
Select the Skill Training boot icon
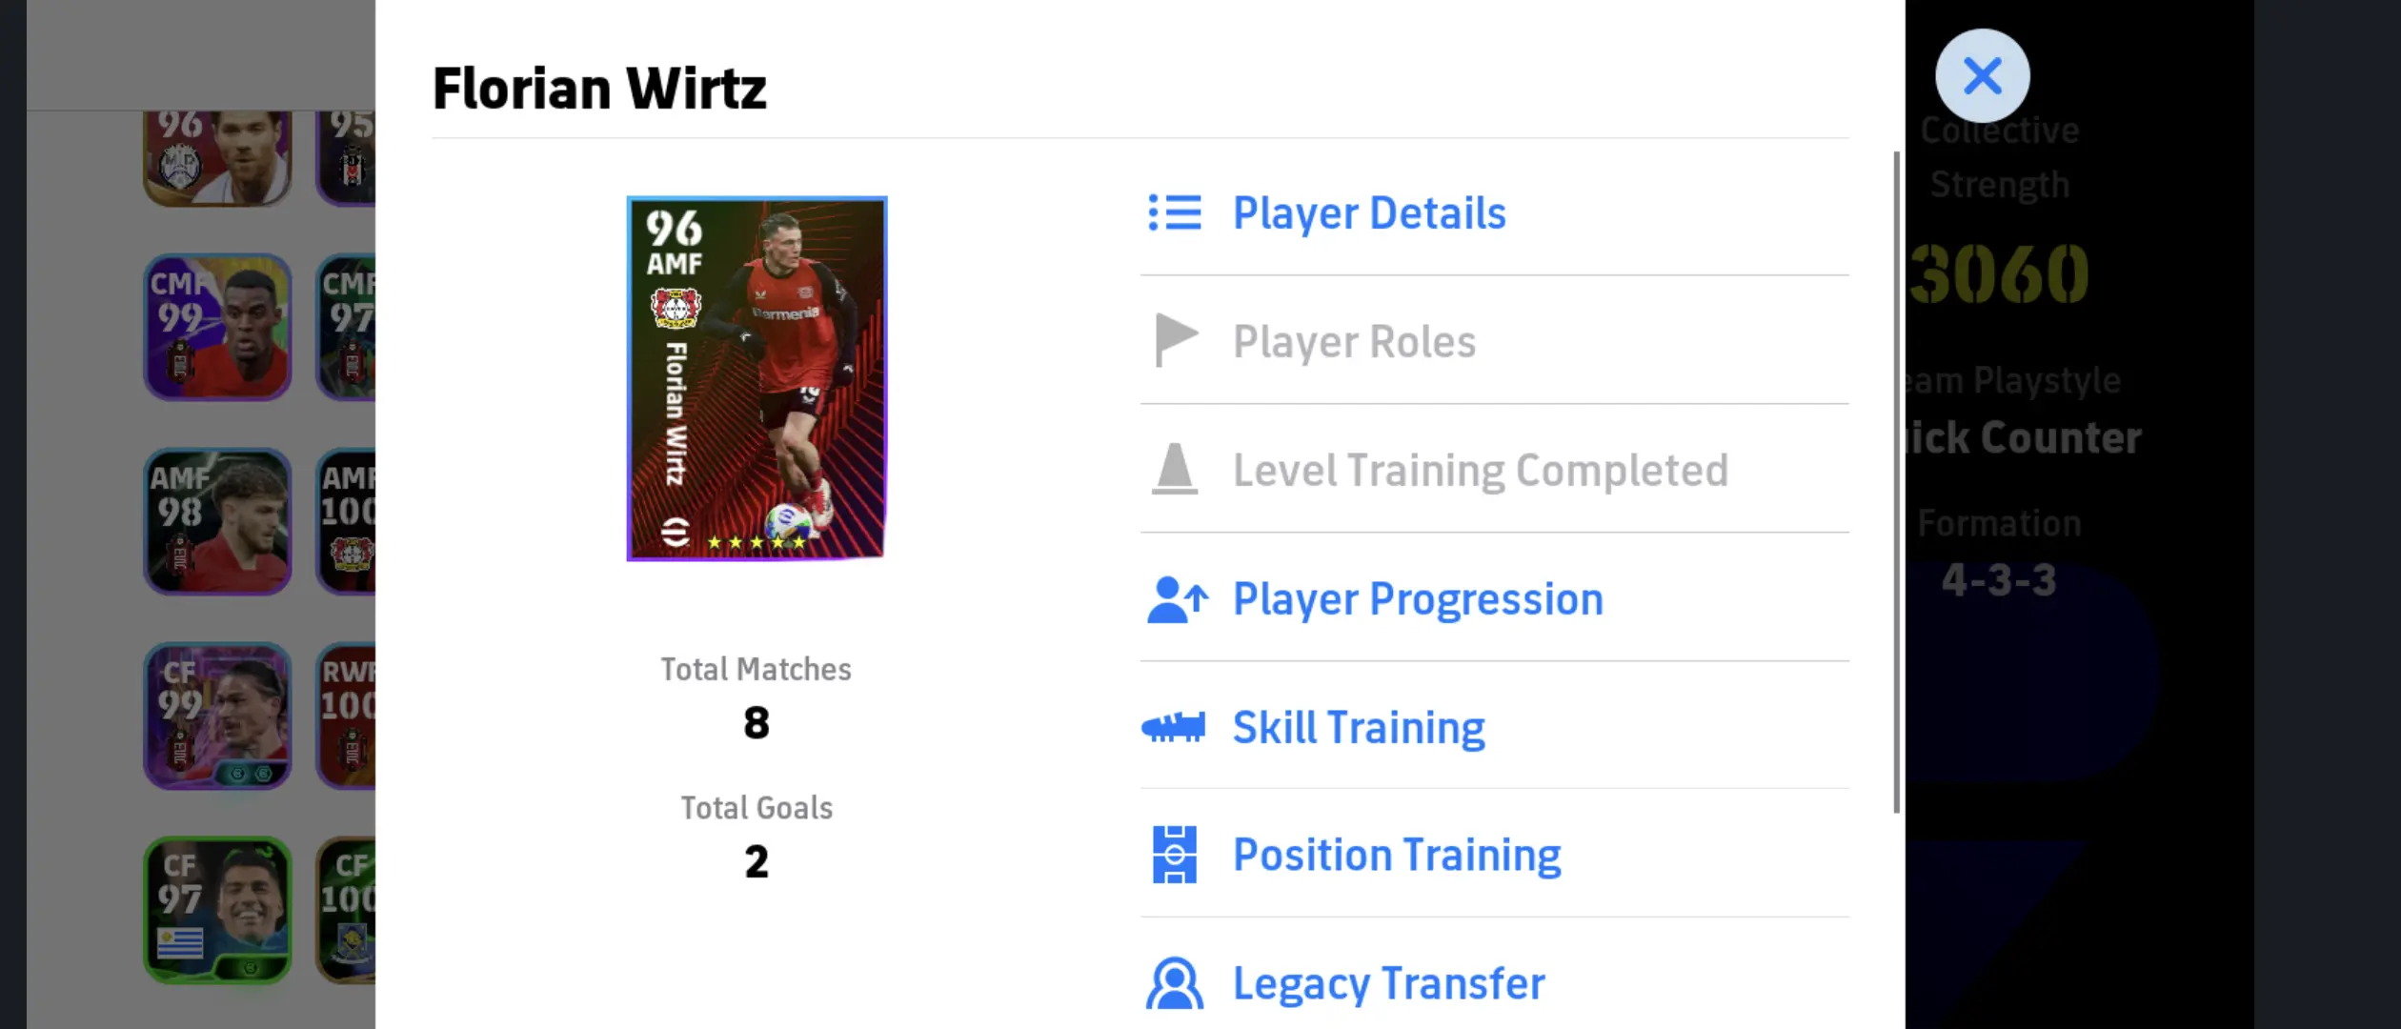(x=1174, y=727)
